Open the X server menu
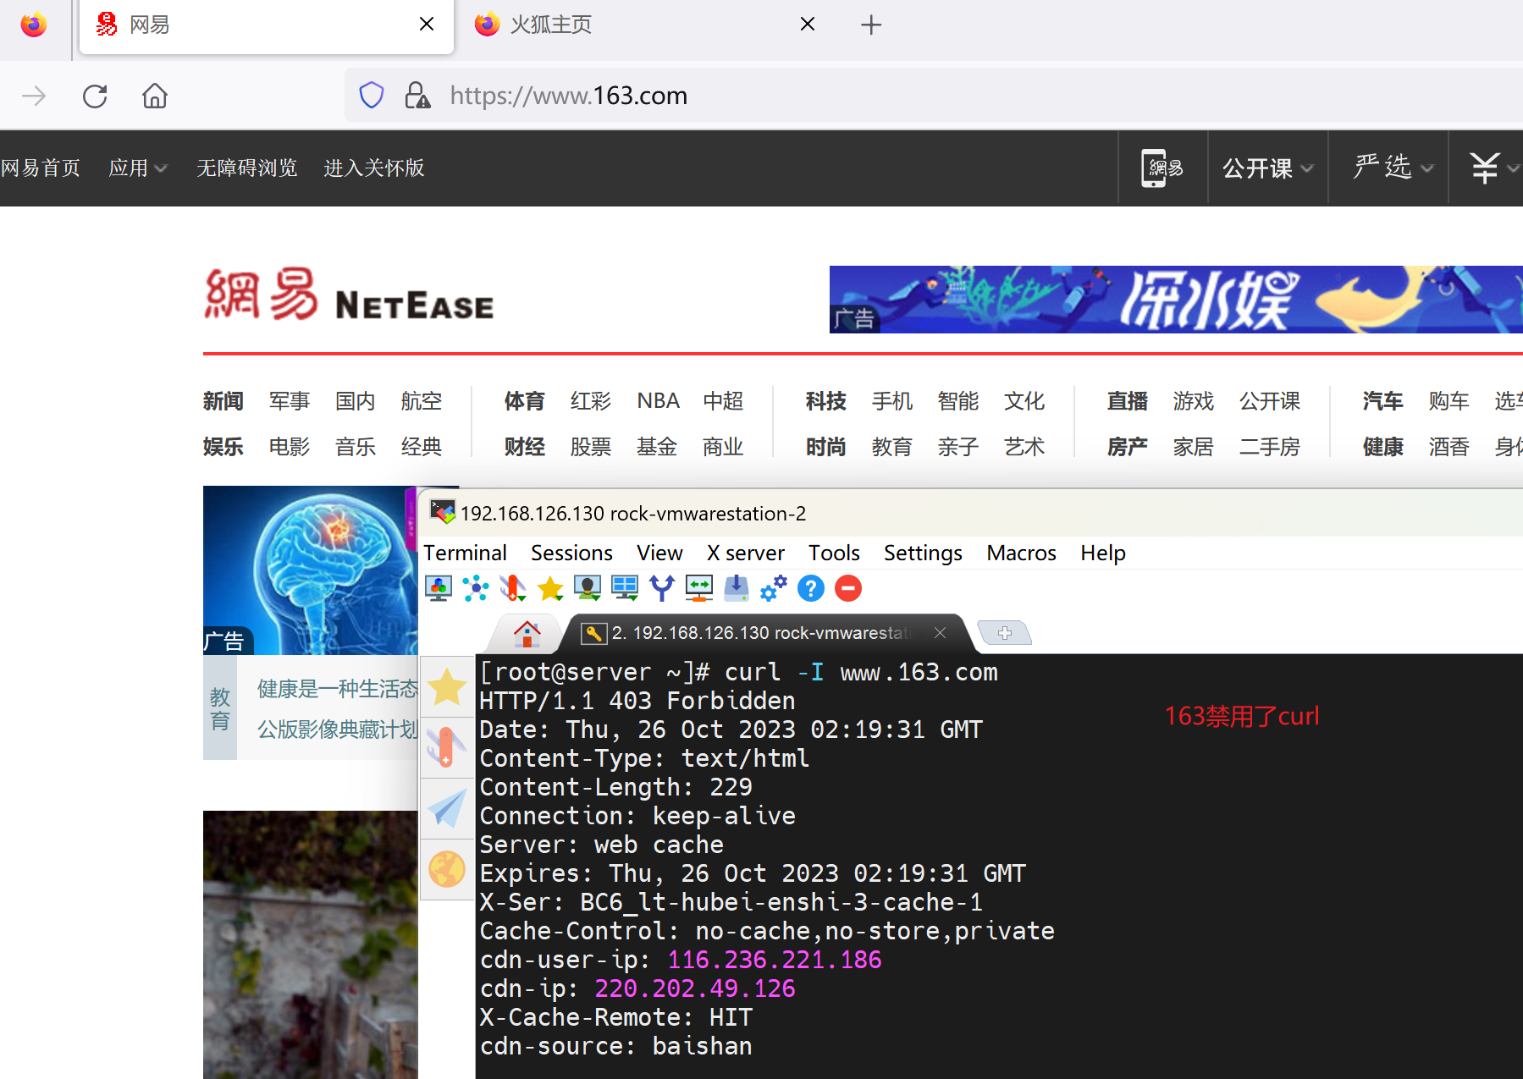 (x=745, y=553)
